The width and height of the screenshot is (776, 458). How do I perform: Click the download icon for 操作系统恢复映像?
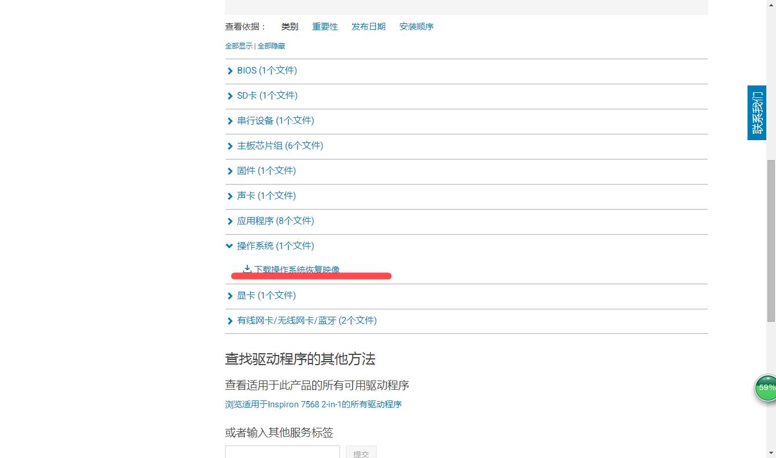pos(247,269)
